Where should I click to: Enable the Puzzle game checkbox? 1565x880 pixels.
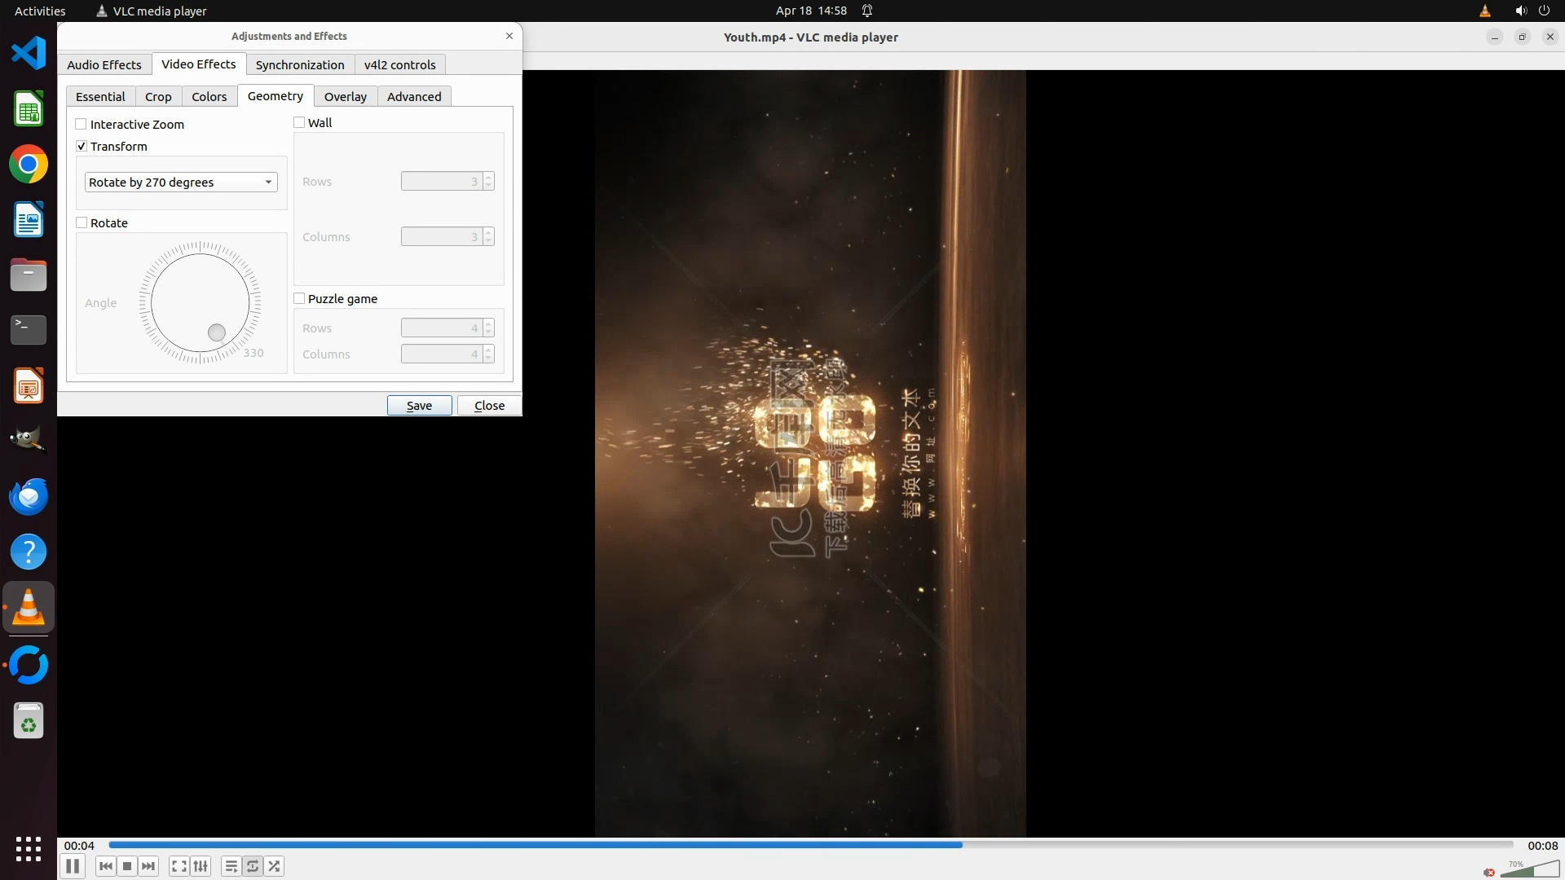tap(299, 299)
